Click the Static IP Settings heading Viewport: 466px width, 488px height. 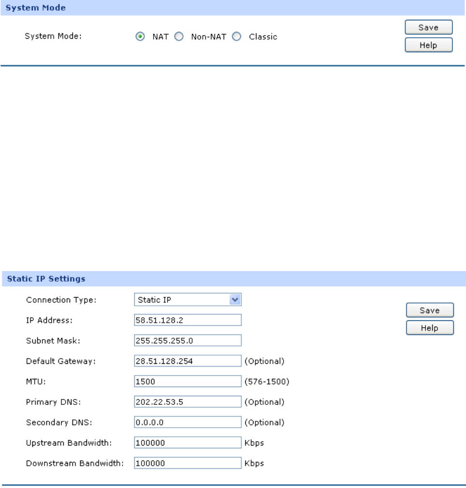(x=46, y=279)
